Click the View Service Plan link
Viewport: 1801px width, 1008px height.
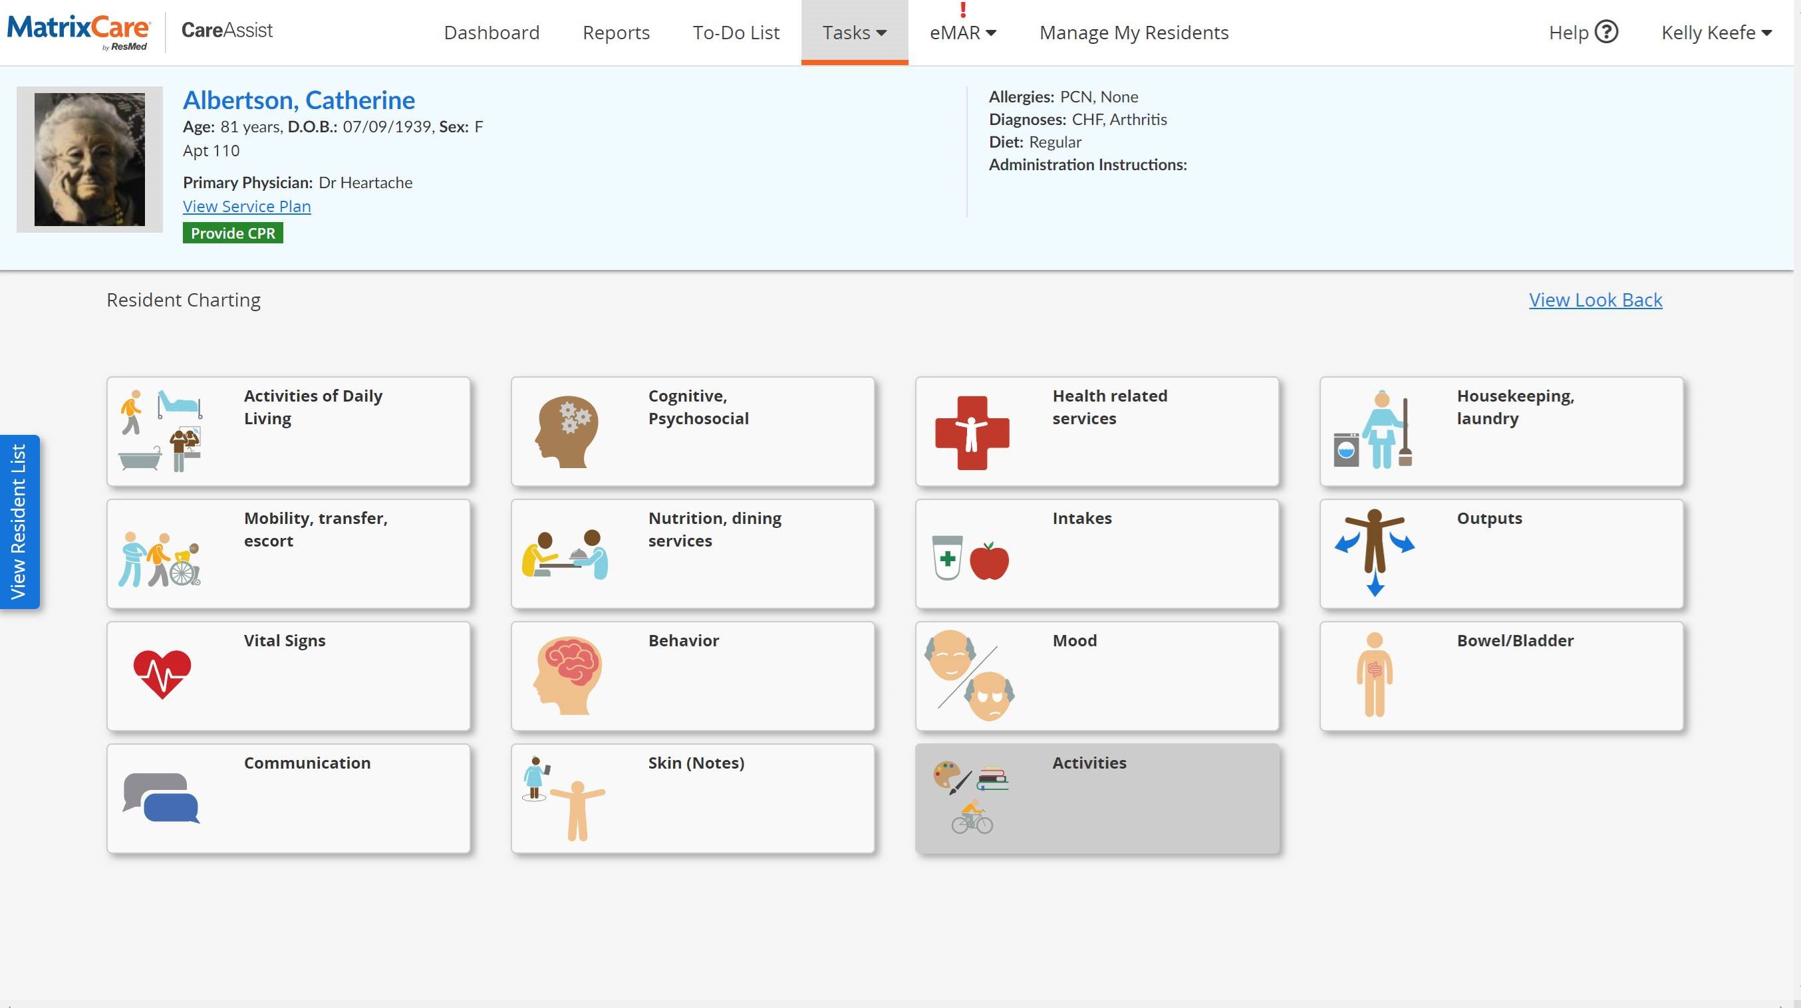(247, 206)
